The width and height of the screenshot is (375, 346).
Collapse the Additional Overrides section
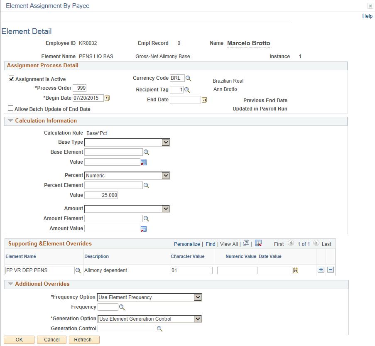click(10, 284)
